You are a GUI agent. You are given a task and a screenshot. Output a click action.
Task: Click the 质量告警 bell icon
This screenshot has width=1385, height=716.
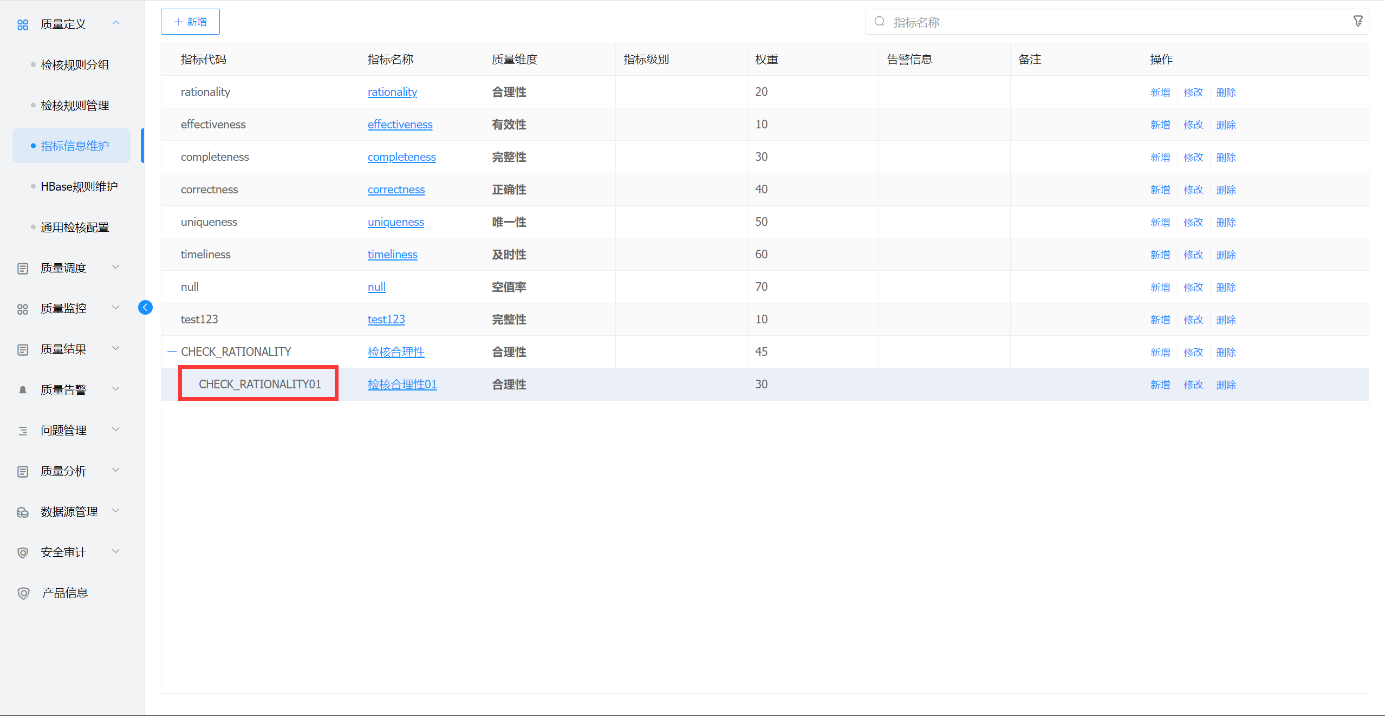pyautogui.click(x=23, y=390)
